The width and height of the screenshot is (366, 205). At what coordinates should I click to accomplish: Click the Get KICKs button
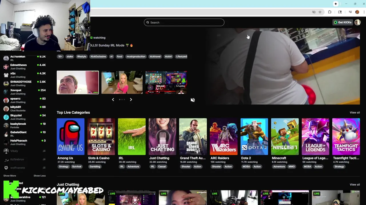point(343,22)
